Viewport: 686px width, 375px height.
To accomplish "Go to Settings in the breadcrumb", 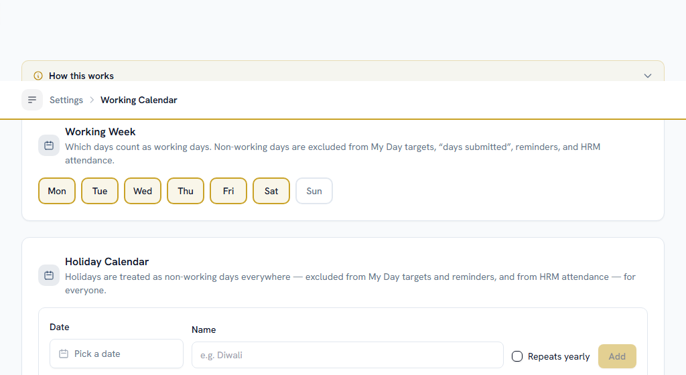I will pos(66,100).
